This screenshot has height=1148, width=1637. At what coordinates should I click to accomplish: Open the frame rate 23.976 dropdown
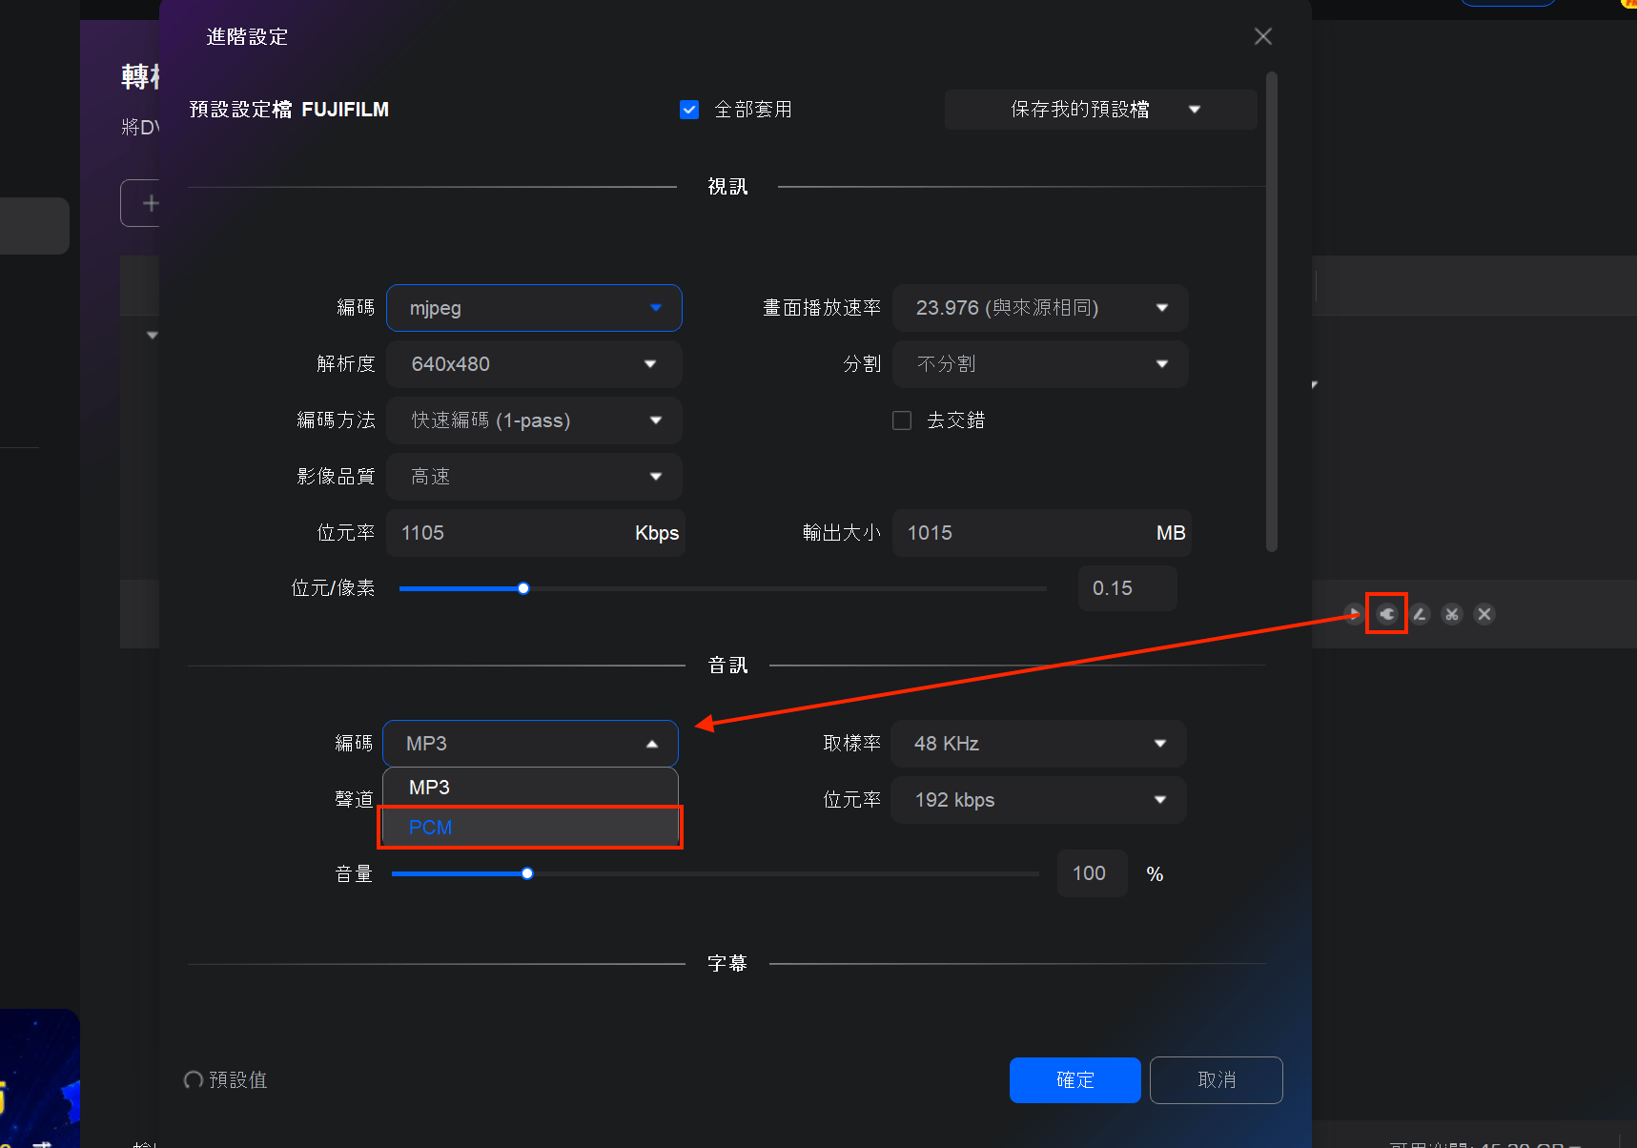[1040, 308]
